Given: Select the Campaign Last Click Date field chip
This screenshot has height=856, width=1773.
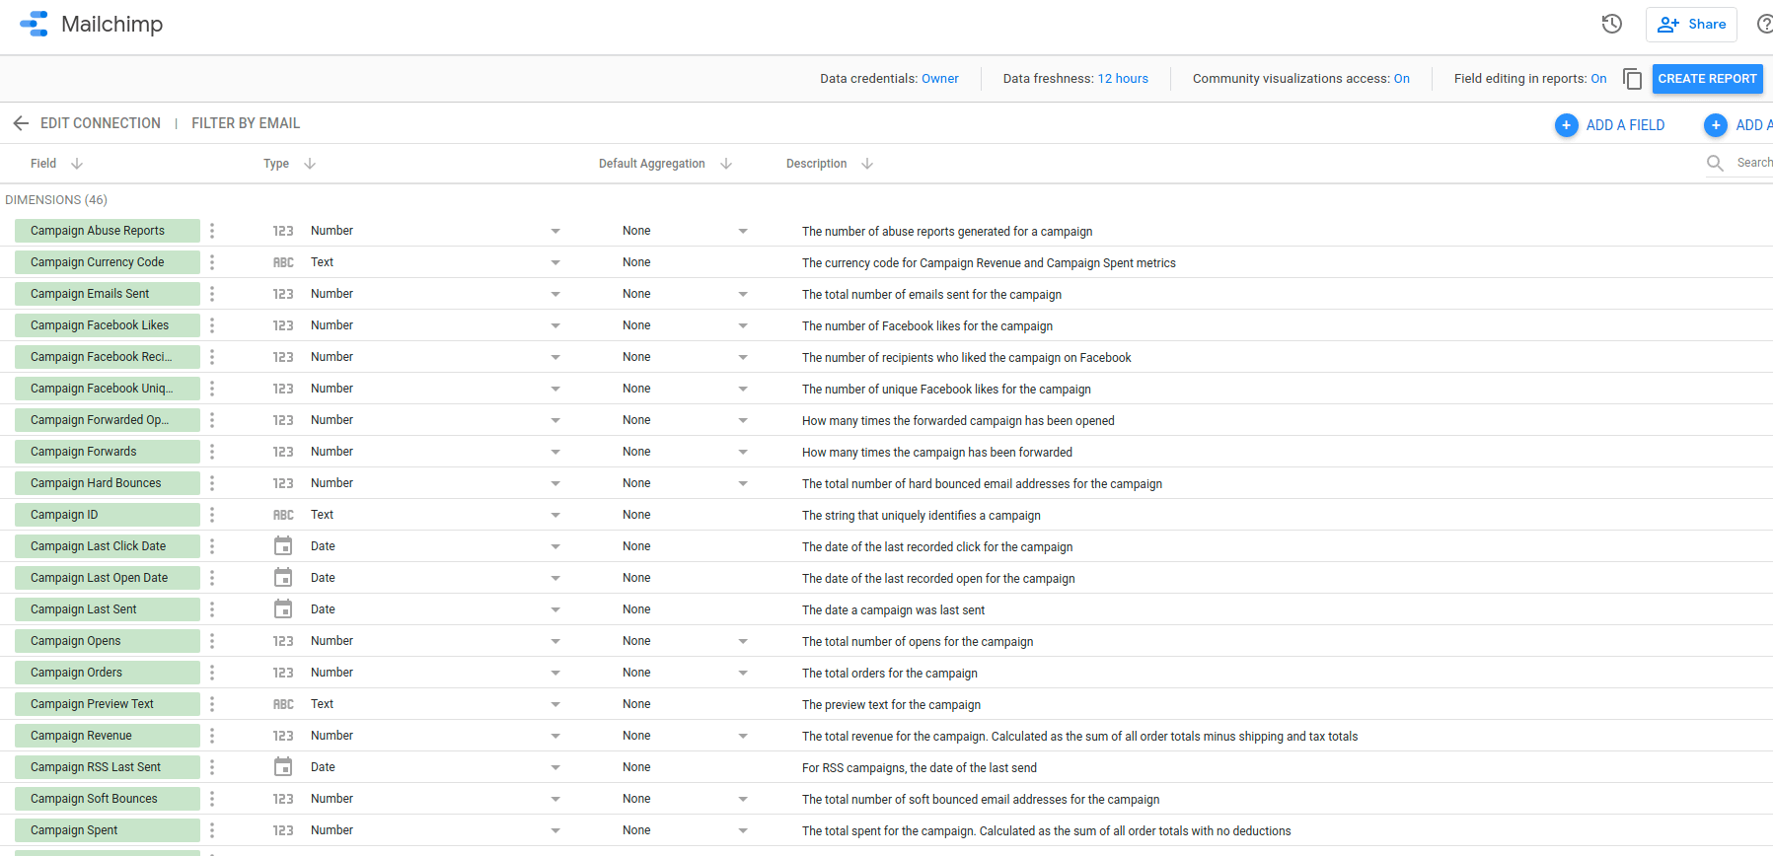Looking at the screenshot, I should pos(108,546).
